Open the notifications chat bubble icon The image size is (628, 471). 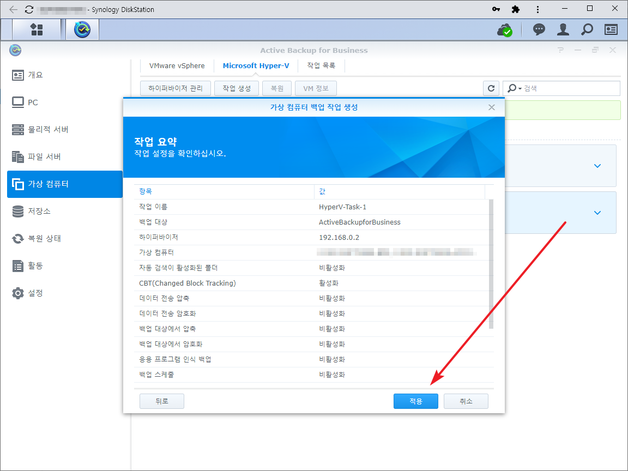[x=539, y=29]
